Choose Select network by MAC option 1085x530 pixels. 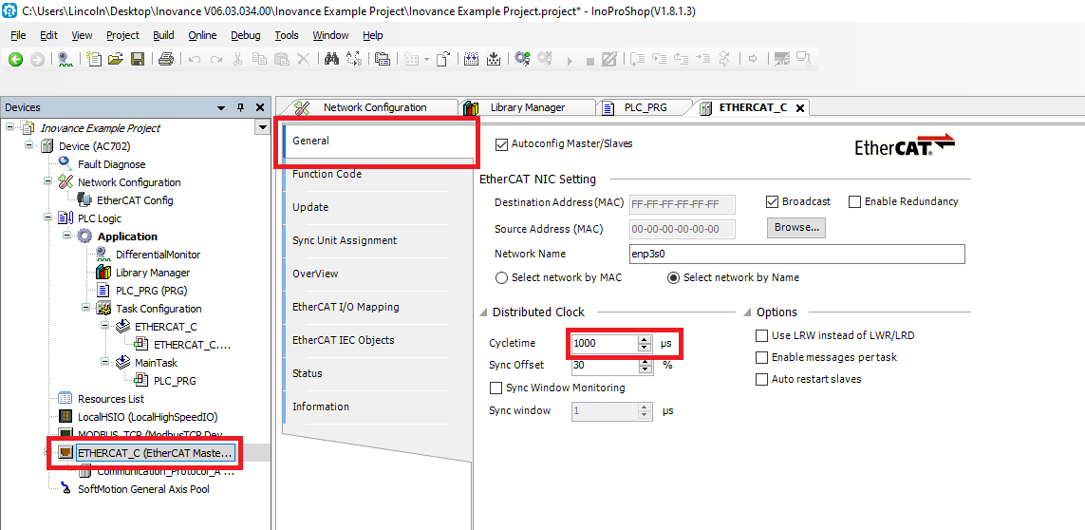click(502, 278)
